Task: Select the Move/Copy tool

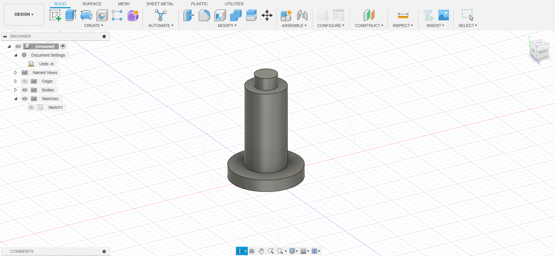Action: coord(267,15)
